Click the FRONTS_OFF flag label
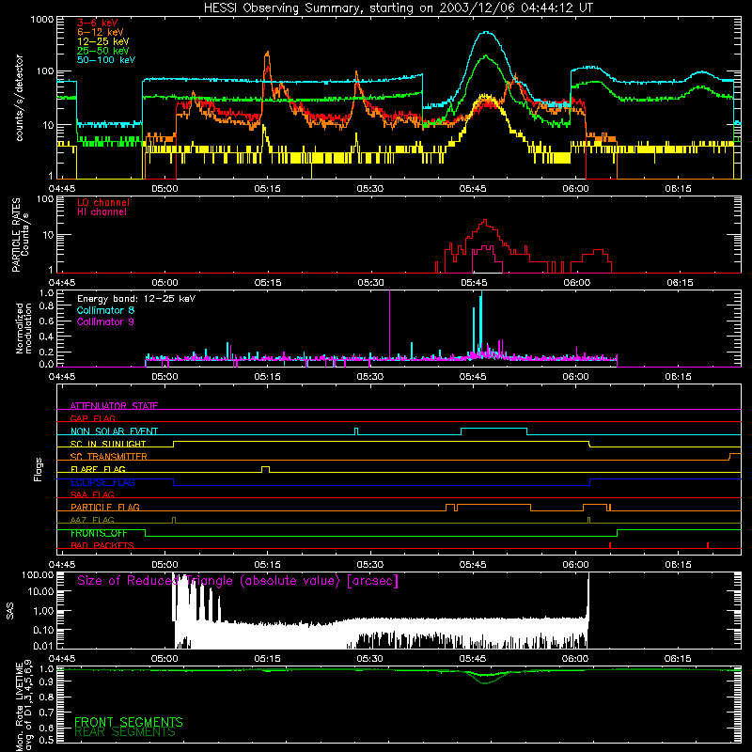752x752 pixels. coord(99,533)
